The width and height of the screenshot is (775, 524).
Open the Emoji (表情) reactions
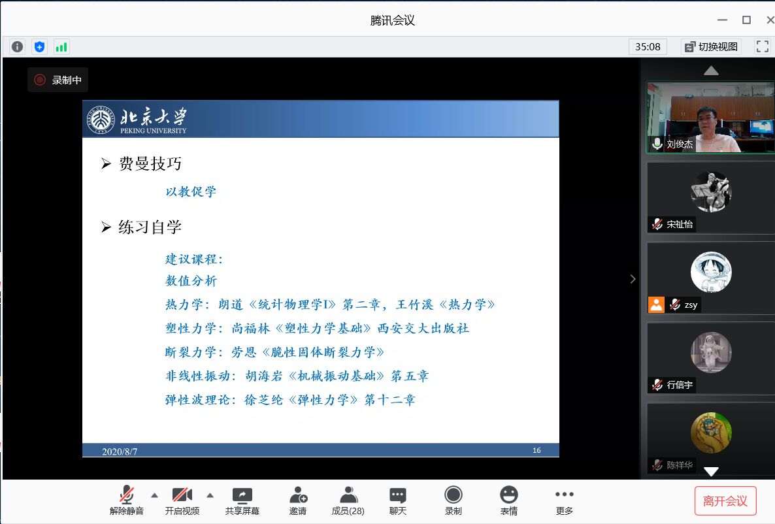508,501
